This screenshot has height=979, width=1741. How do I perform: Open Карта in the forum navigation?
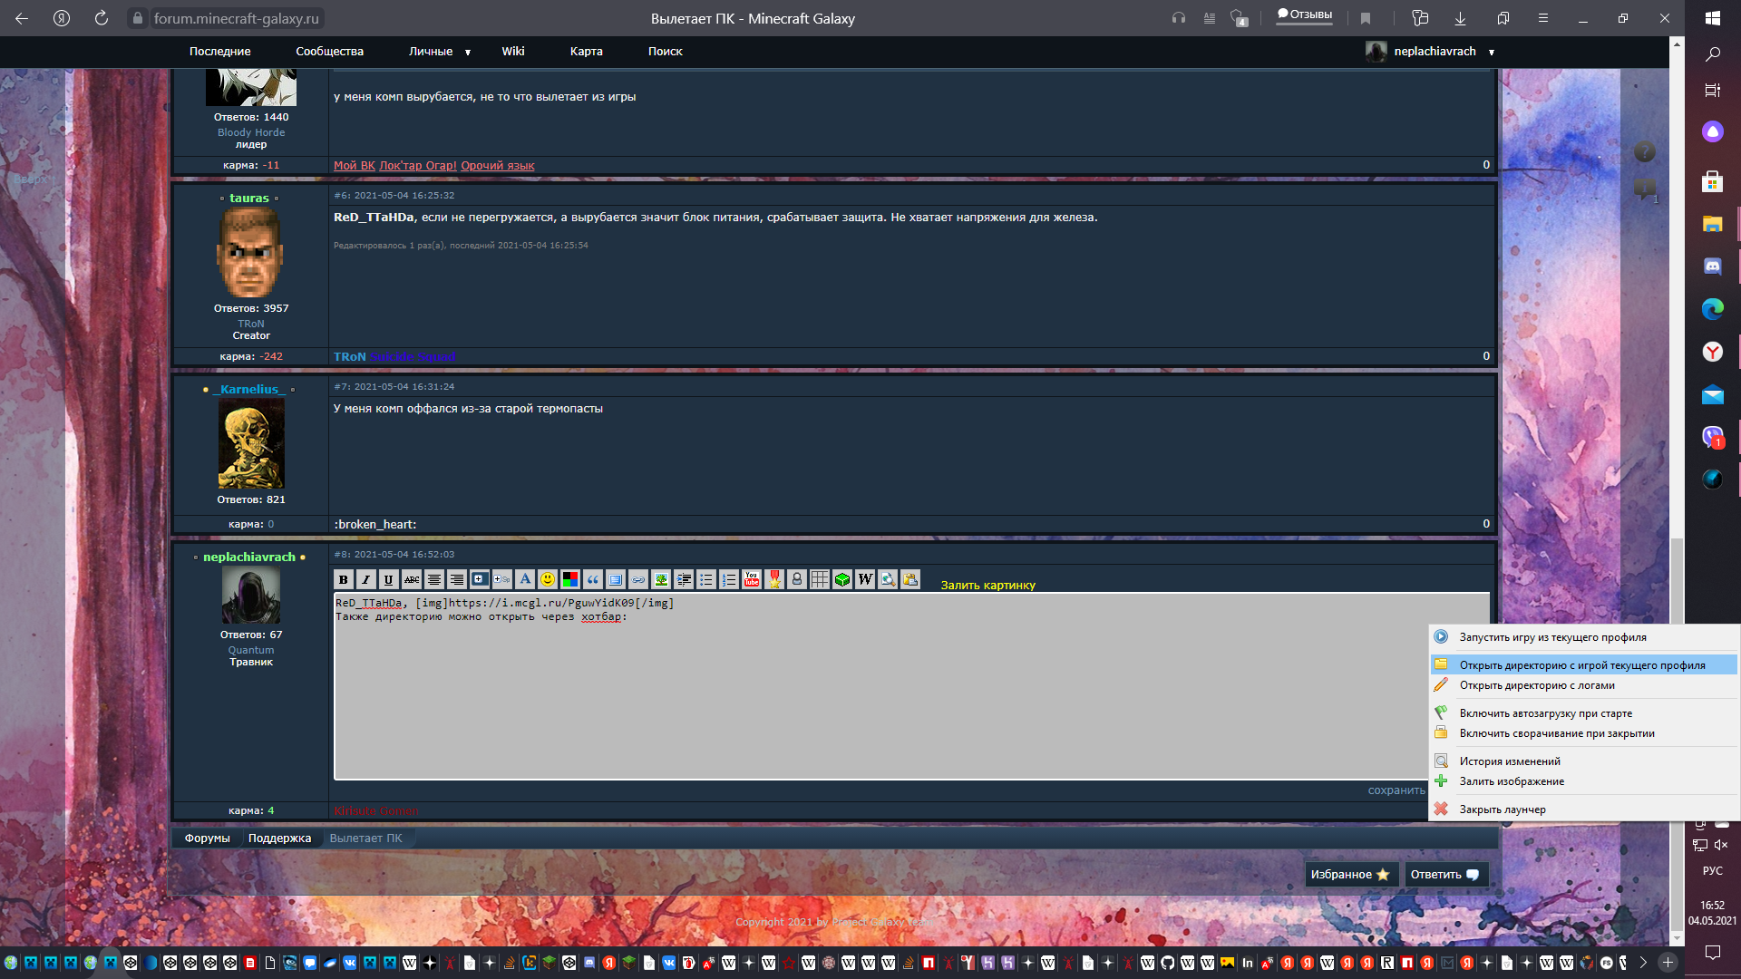(x=587, y=52)
